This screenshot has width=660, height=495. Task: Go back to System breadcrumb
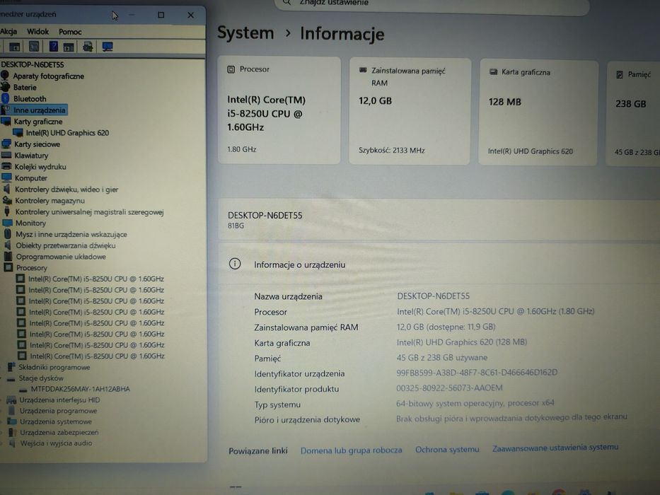[245, 33]
